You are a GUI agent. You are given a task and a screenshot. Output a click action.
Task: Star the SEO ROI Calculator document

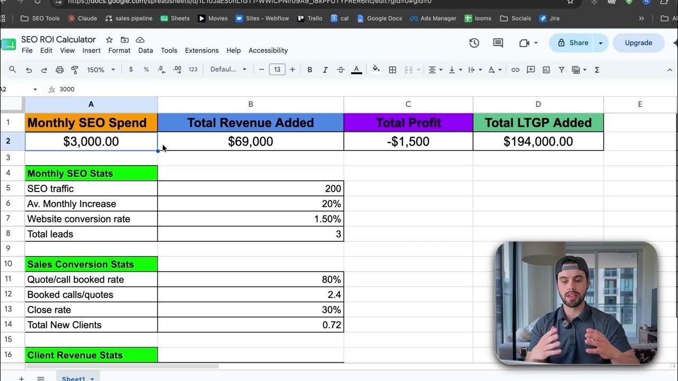pyautogui.click(x=109, y=40)
